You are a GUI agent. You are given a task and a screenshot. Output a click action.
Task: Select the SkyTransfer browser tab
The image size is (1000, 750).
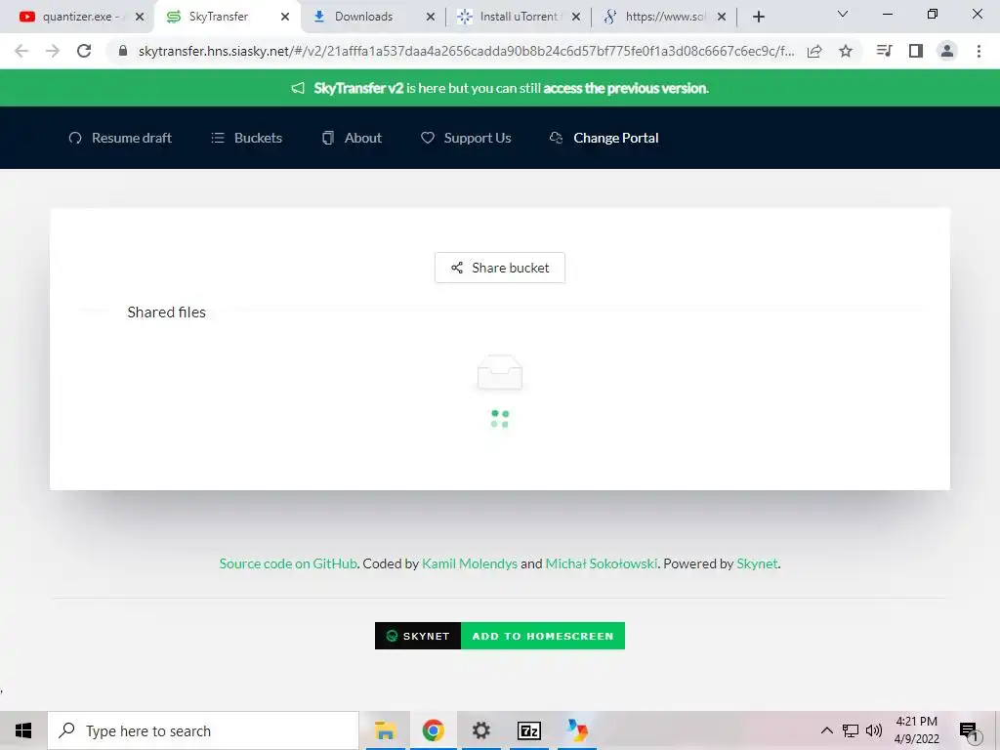pos(227,17)
